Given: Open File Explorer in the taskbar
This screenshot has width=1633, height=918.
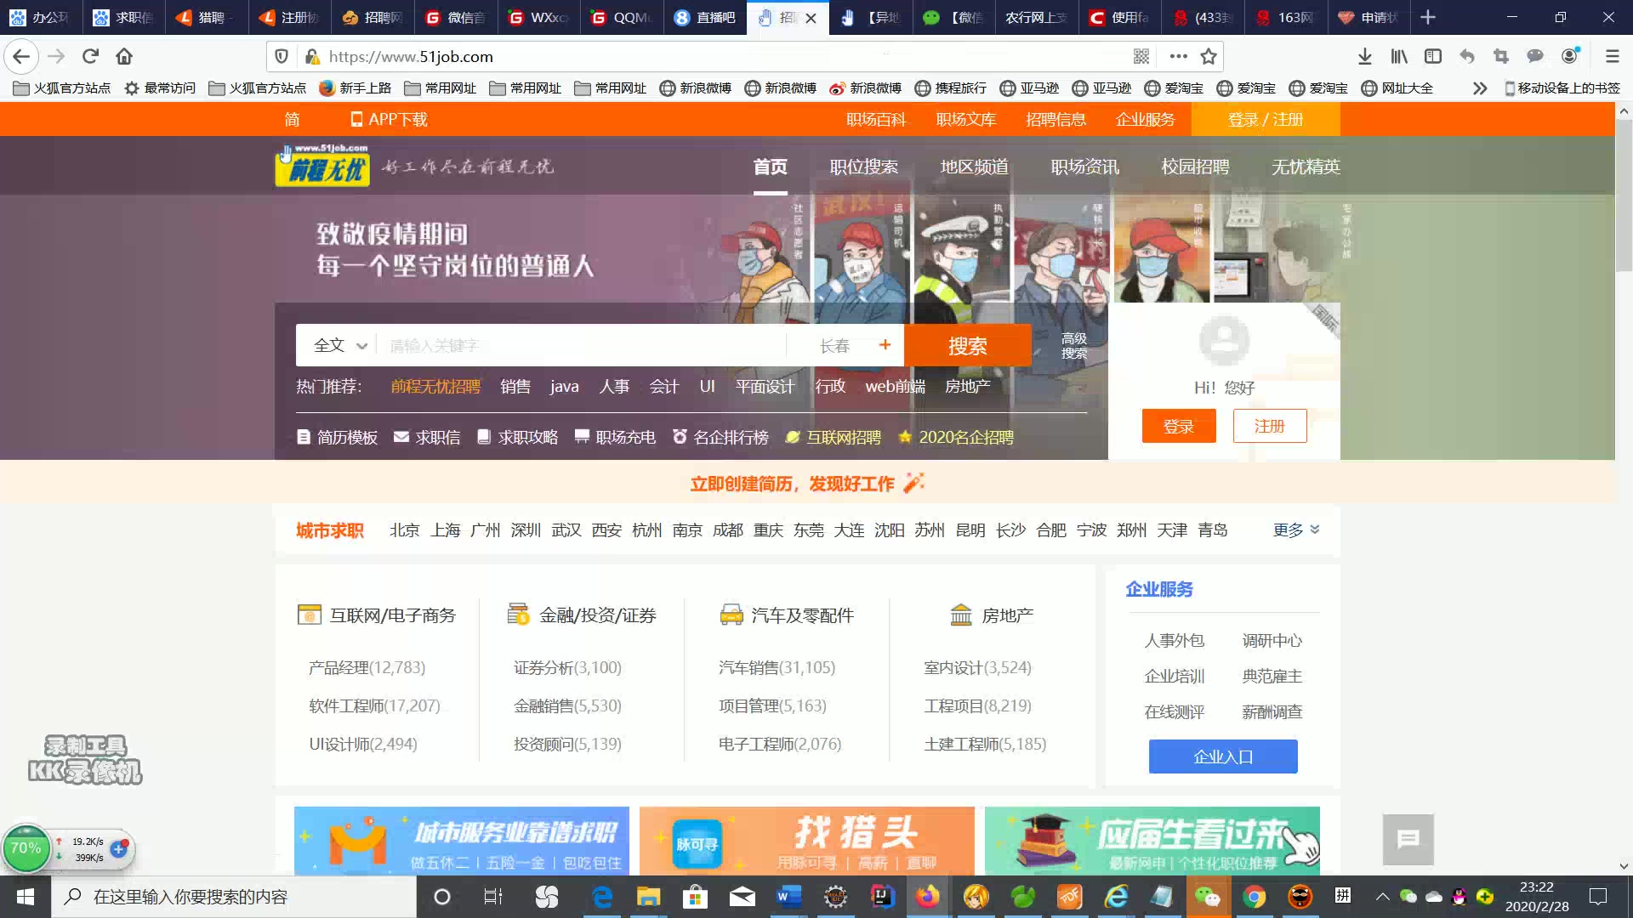Looking at the screenshot, I should pos(648,897).
